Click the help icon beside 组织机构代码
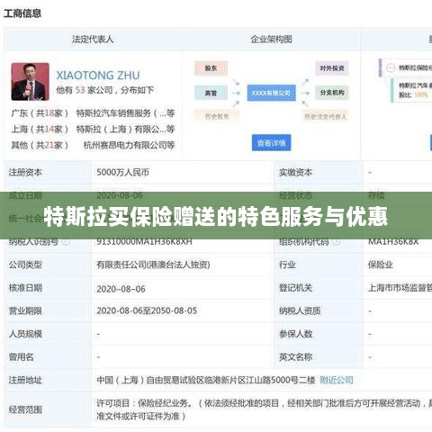Viewport: 432px width, 432px height. click(x=337, y=241)
